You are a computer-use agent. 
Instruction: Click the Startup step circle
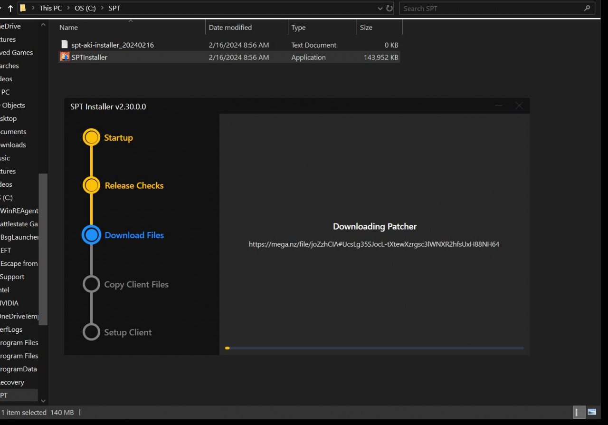(x=91, y=137)
